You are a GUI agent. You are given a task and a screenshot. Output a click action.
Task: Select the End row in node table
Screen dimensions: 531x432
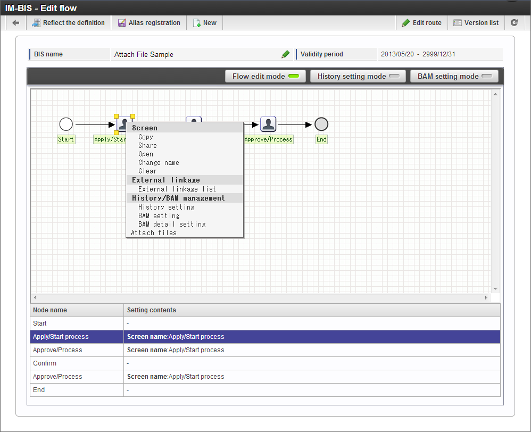point(265,389)
